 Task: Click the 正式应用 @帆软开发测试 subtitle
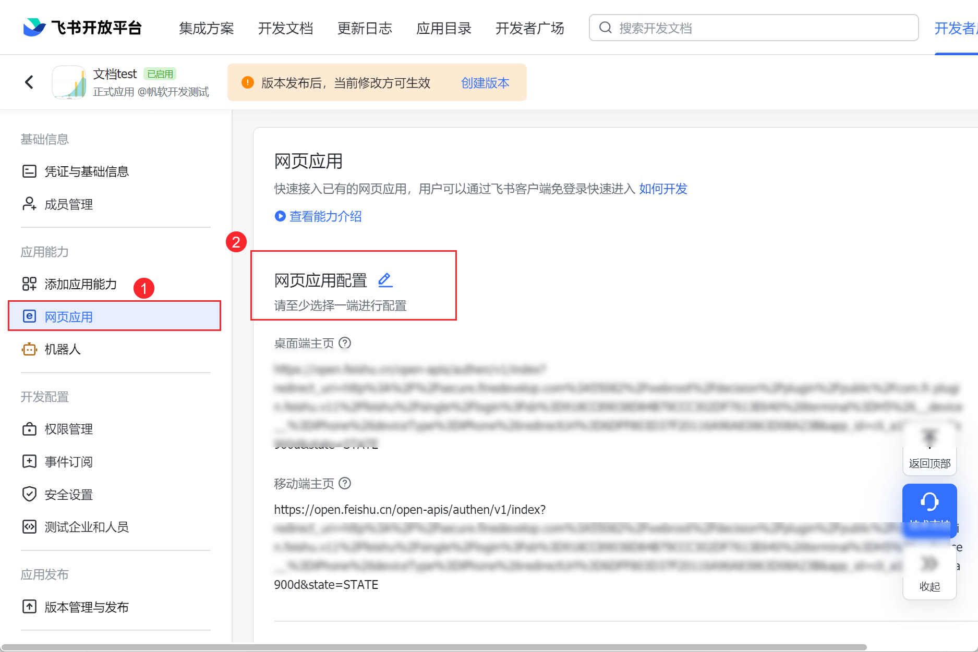151,92
